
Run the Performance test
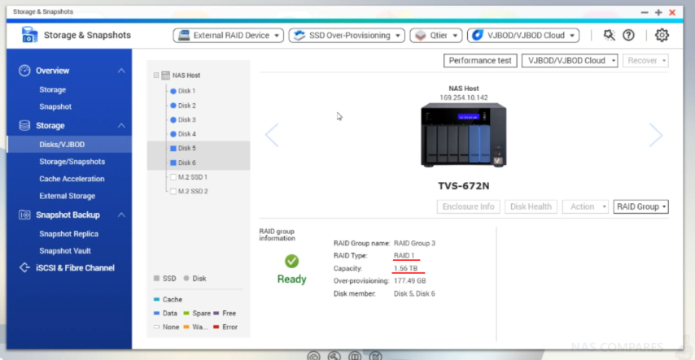click(480, 61)
